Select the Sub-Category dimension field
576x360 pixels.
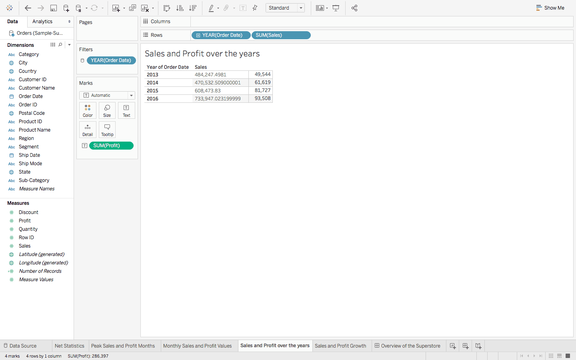(34, 180)
